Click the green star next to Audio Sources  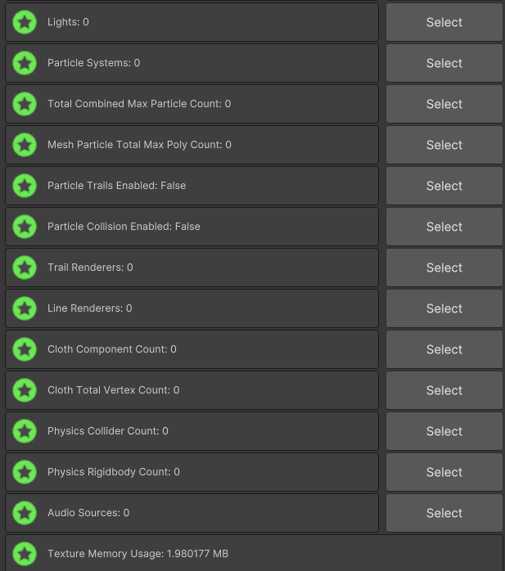coord(25,513)
